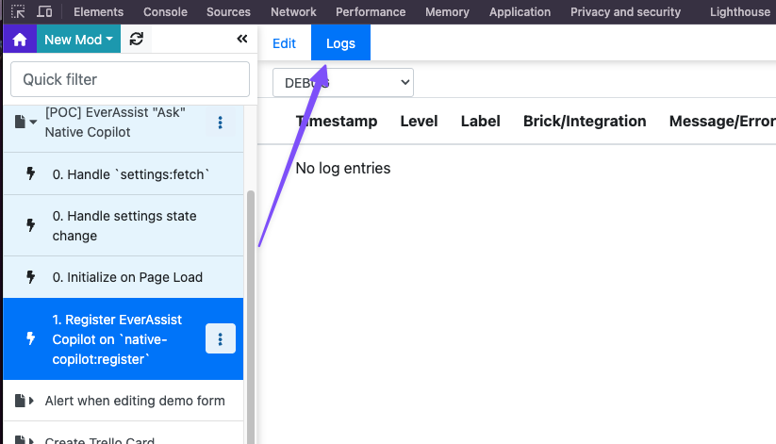
Task: Open three-dot menu on Register EverAssist Copilot
Action: 221,339
